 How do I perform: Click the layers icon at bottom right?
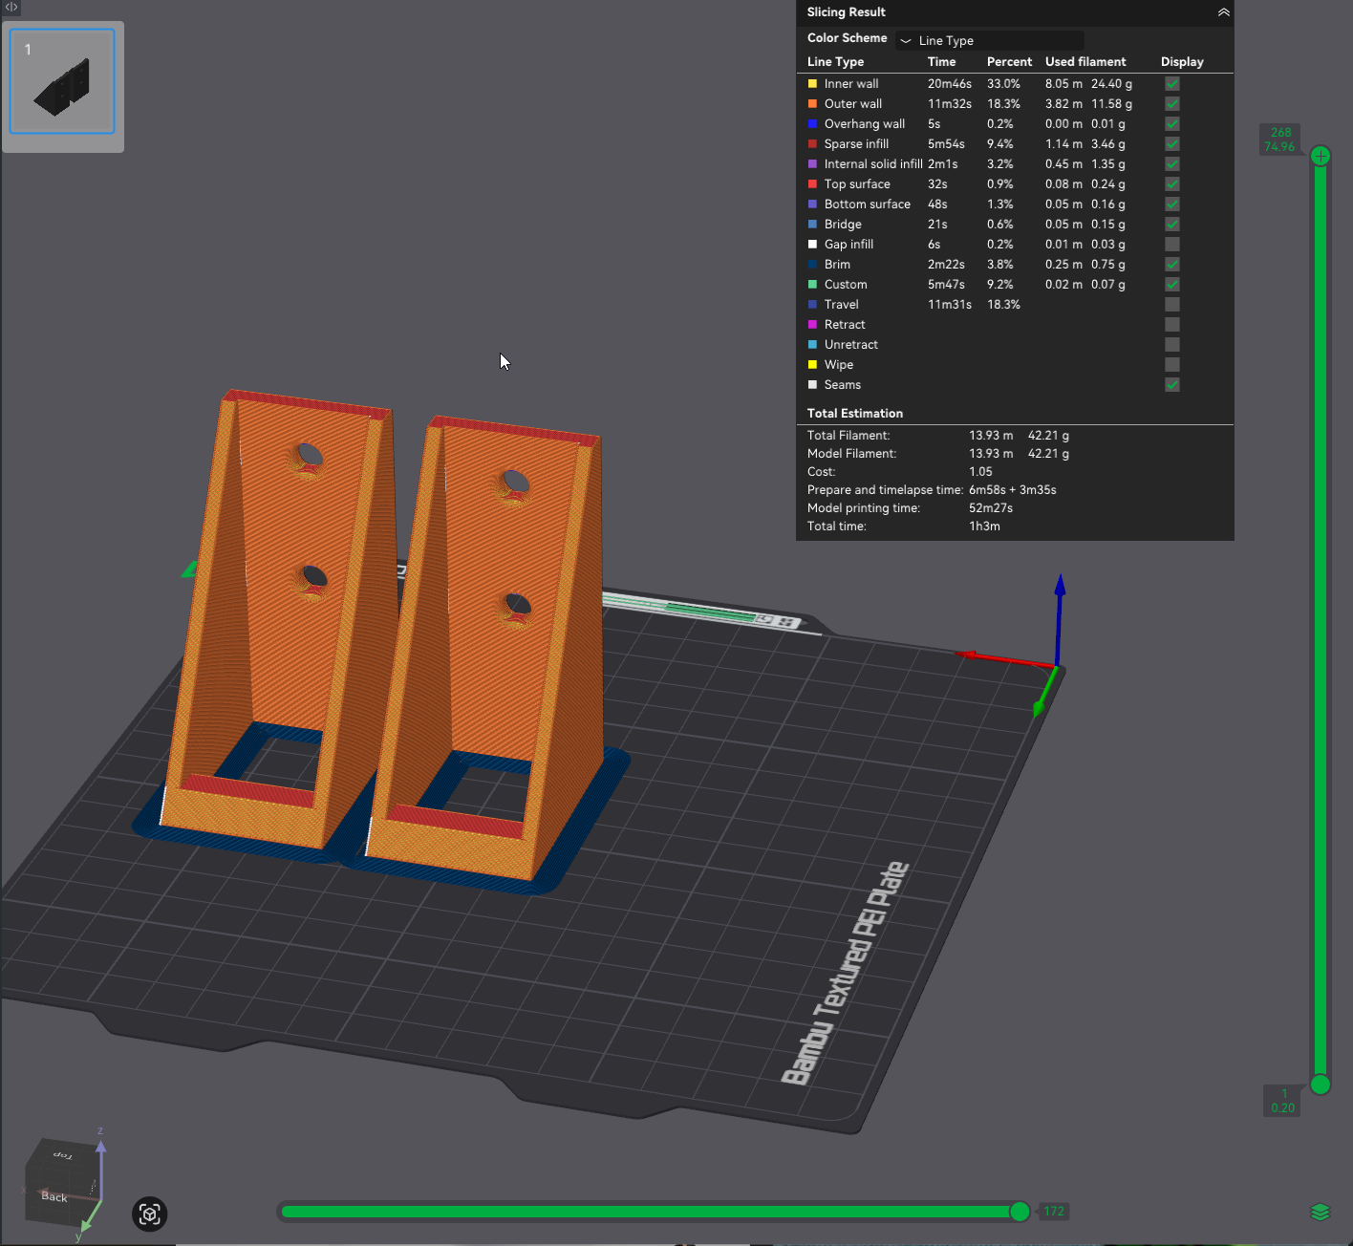(x=1321, y=1212)
